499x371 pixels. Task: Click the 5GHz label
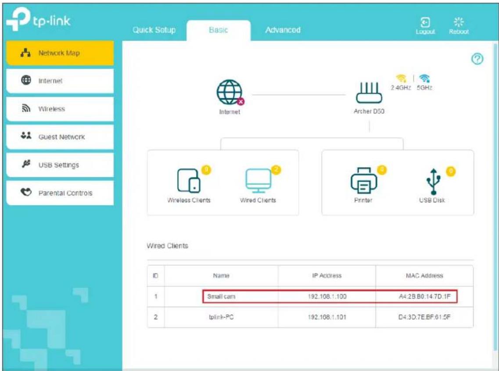coord(424,88)
